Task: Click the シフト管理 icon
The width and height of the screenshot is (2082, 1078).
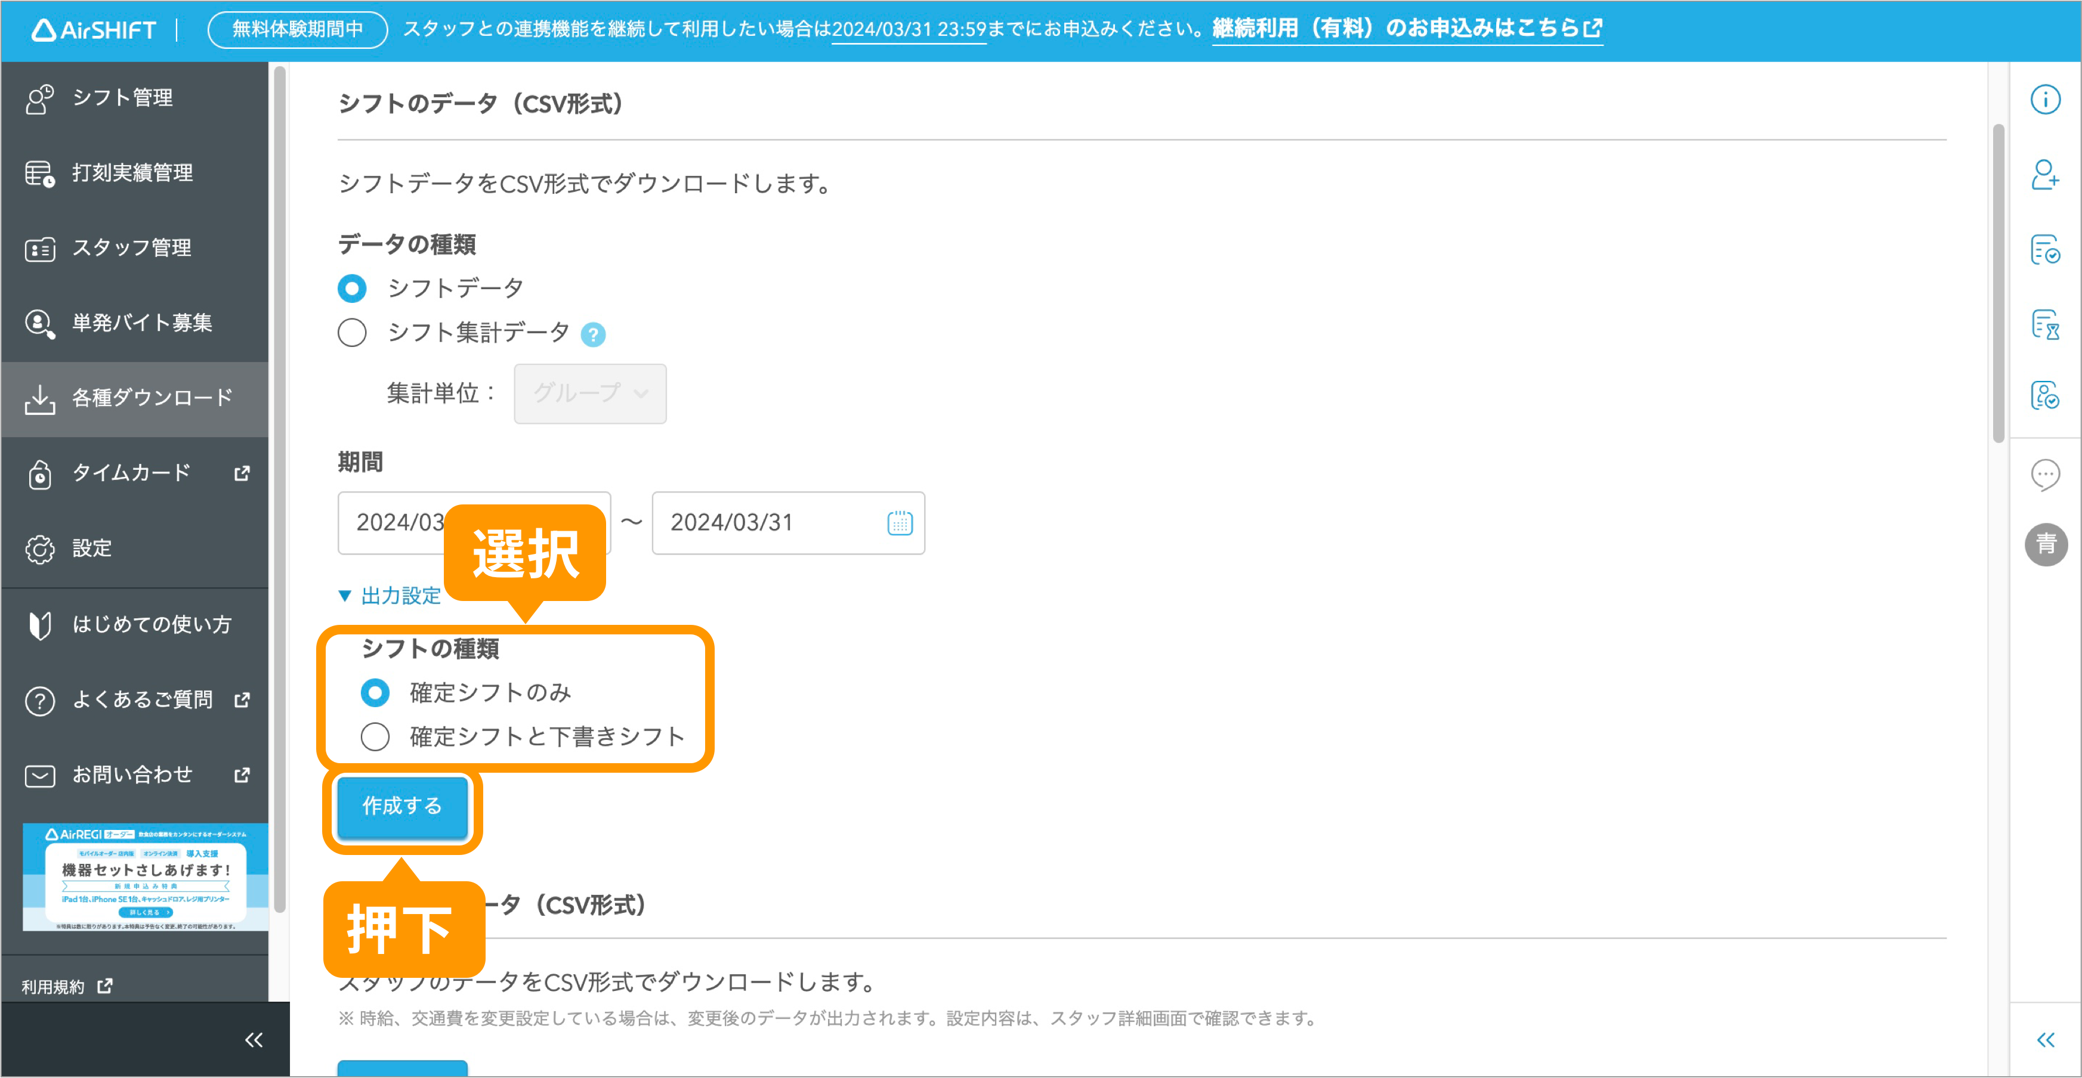Action: pyautogui.click(x=39, y=98)
